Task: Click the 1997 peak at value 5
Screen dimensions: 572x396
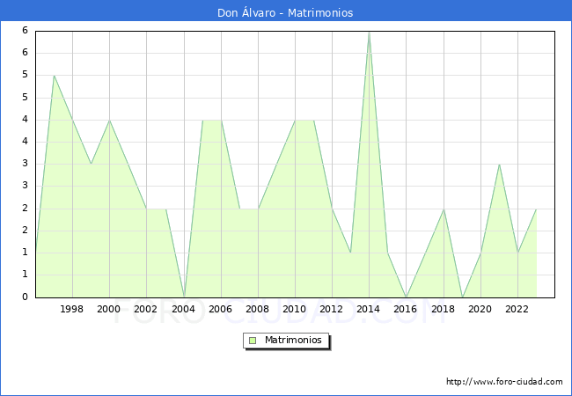Action: click(54, 76)
